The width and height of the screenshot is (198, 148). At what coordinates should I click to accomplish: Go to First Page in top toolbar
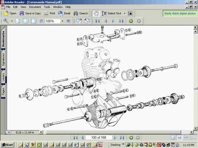(97, 21)
